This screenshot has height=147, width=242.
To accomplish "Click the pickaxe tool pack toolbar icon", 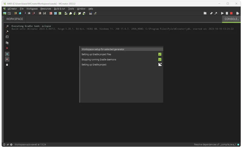I will click(75, 13).
